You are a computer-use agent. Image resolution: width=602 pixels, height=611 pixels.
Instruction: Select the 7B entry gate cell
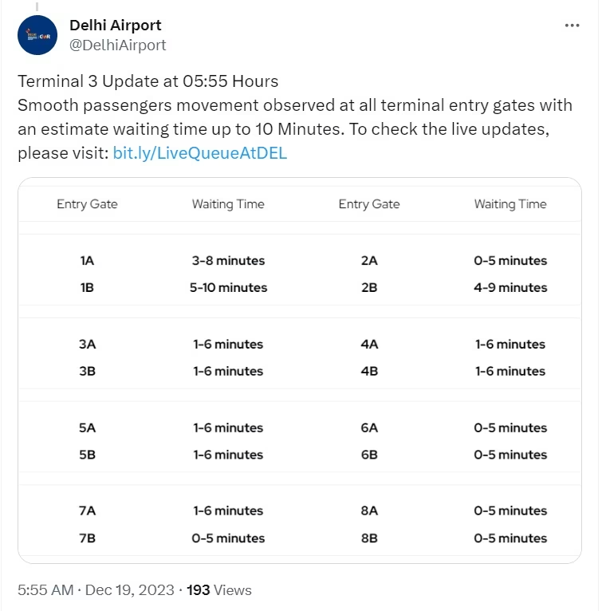[87, 538]
